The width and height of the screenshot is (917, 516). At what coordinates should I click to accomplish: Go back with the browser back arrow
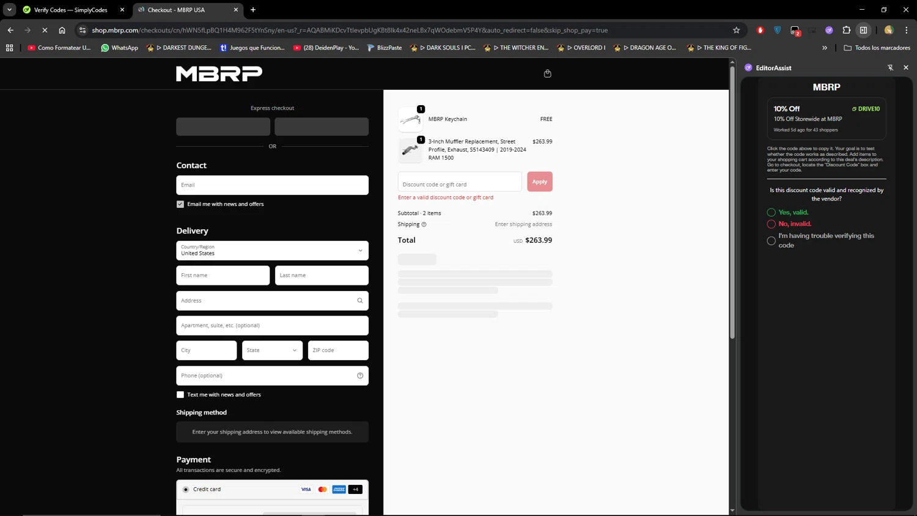coord(10,30)
